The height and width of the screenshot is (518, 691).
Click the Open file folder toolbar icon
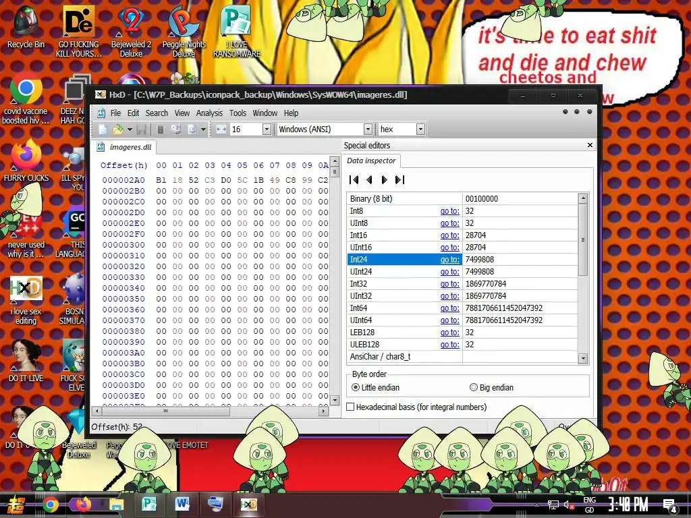(x=117, y=129)
